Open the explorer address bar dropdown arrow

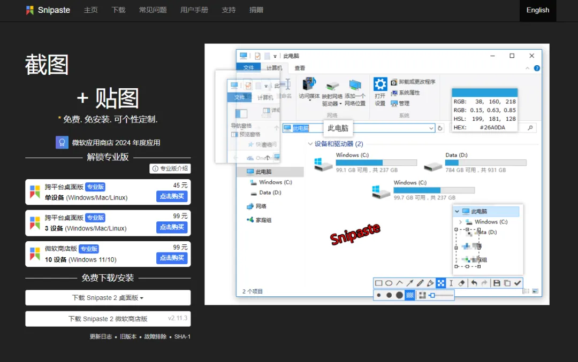point(431,128)
